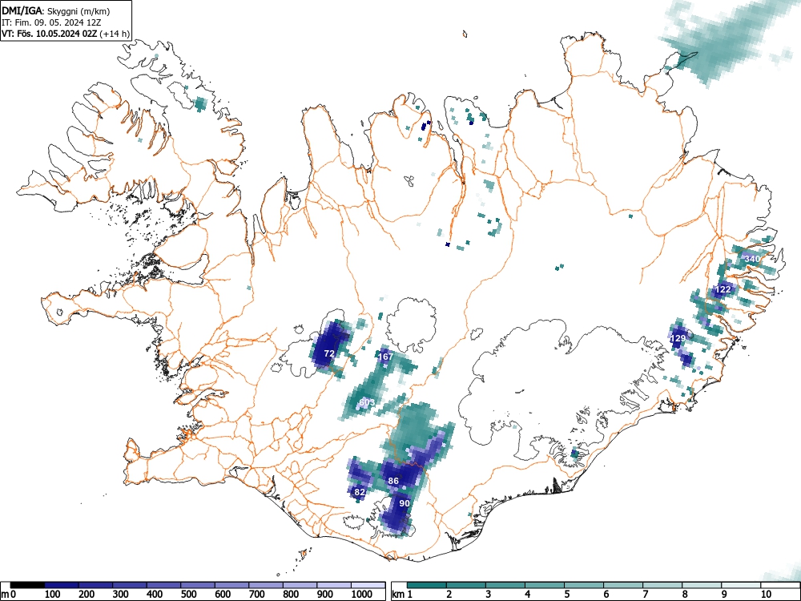
Task: Select the lightest 9–10 km legend swatch
Action: click(x=741, y=585)
